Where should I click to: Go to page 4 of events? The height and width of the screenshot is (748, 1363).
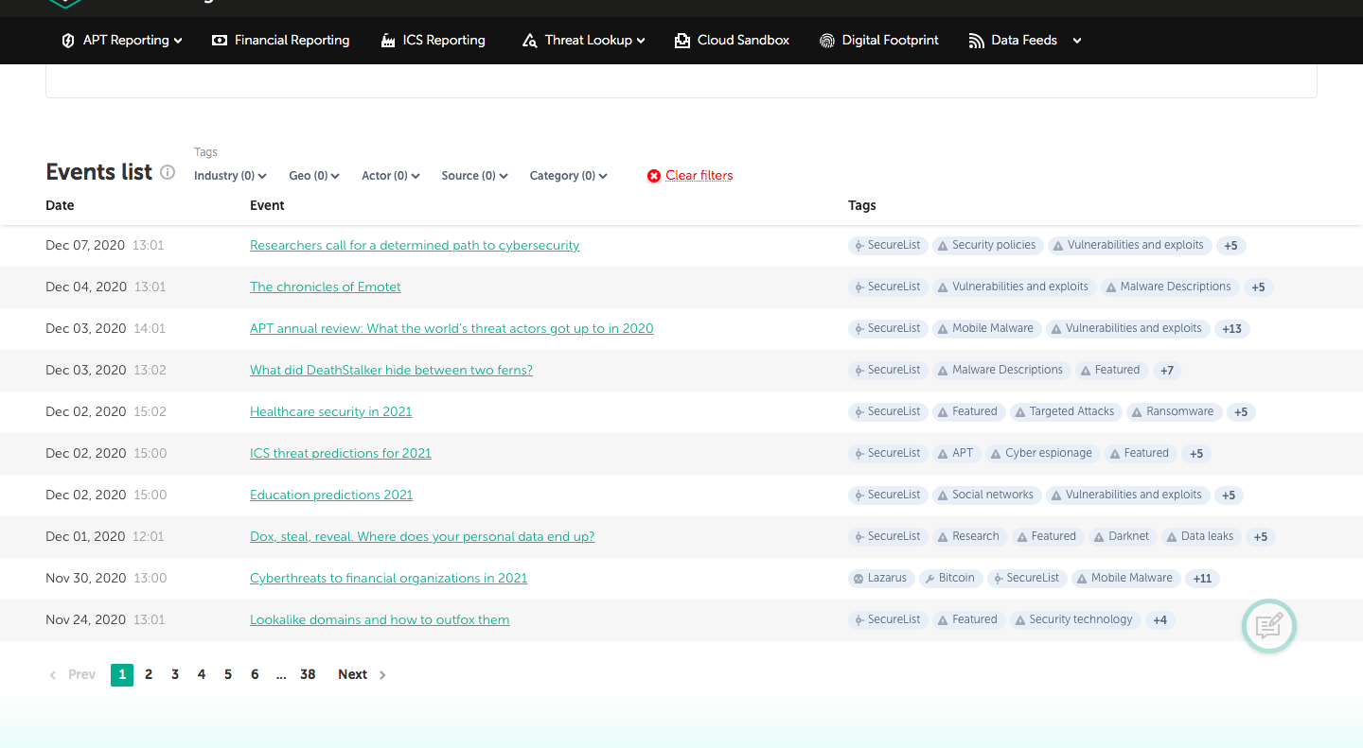pos(202,675)
